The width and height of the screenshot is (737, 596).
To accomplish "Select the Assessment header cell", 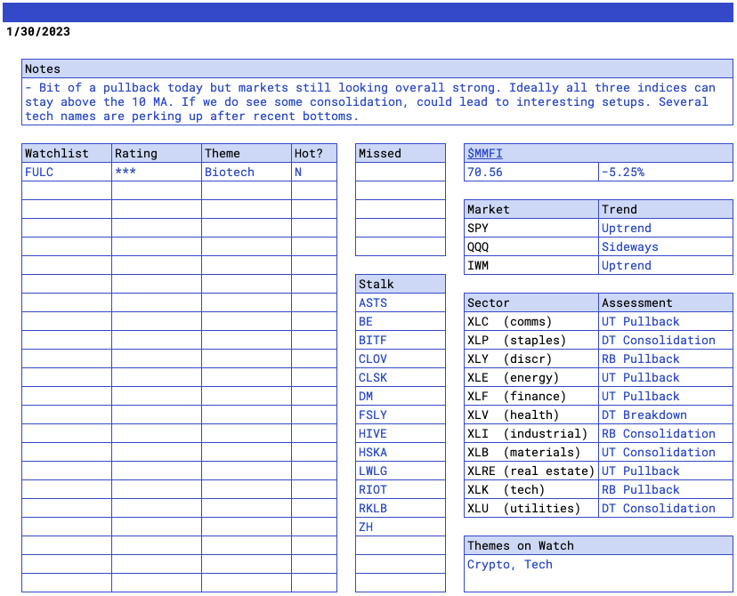I will coord(666,303).
